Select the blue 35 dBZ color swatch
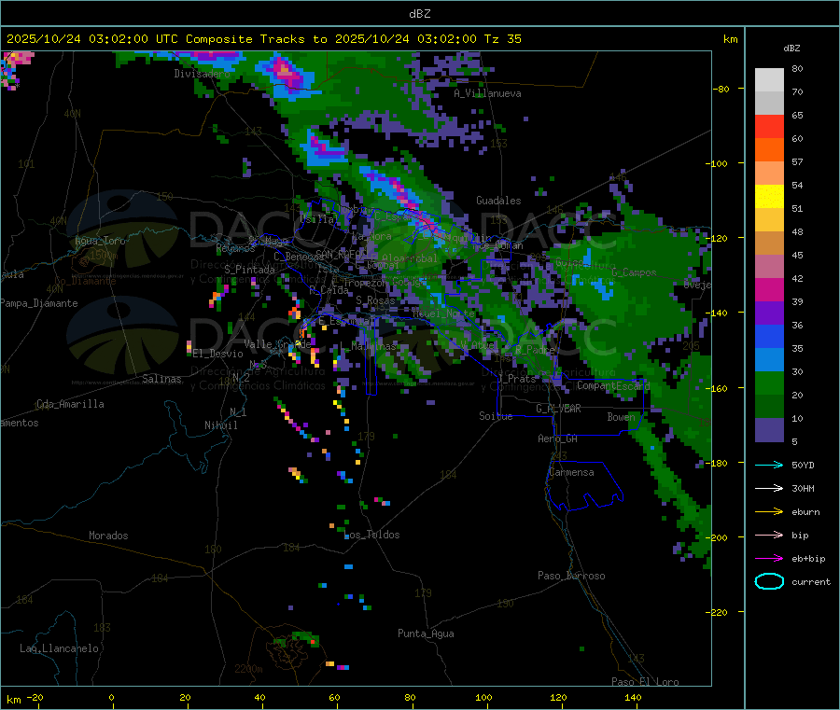 (x=769, y=336)
